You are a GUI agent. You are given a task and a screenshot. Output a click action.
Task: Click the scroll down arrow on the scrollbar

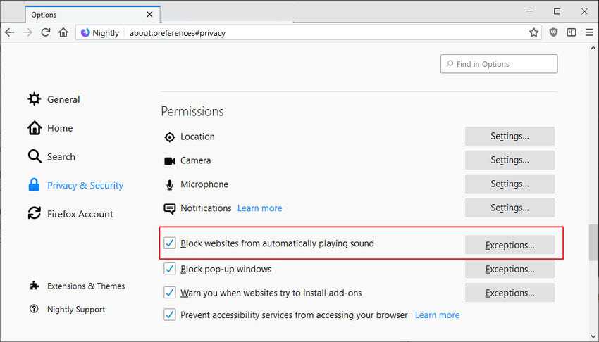[593, 336]
